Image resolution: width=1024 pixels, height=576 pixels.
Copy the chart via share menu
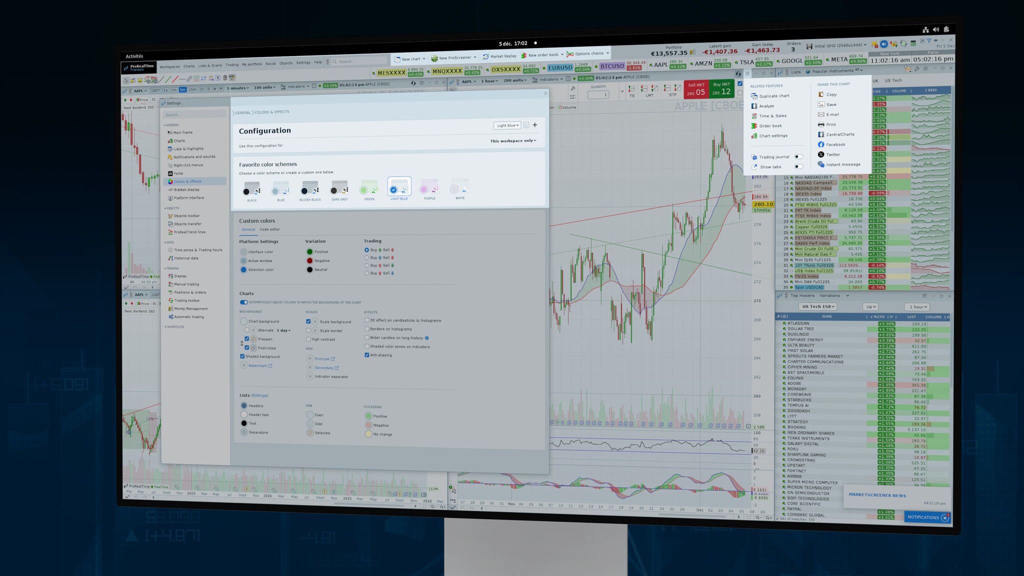click(x=827, y=94)
